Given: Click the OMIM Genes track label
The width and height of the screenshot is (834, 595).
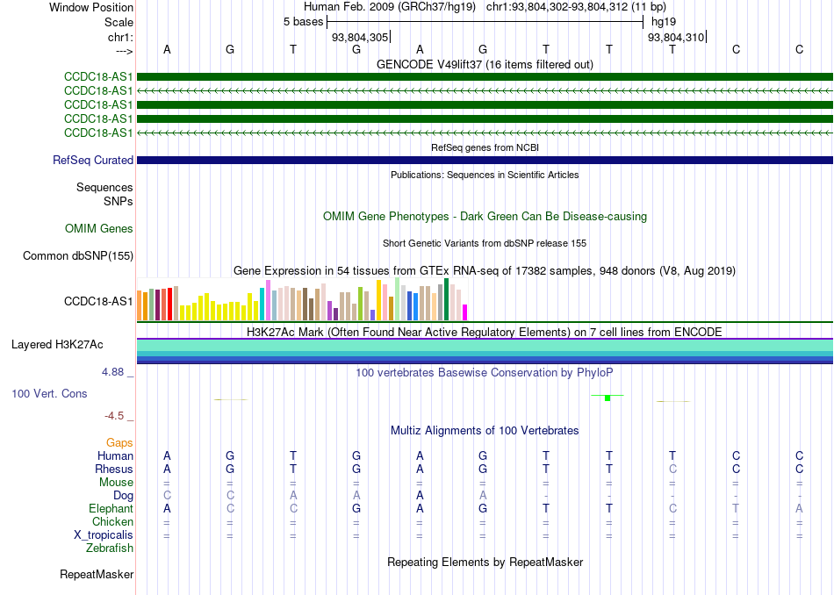Looking at the screenshot, I should 99,229.
